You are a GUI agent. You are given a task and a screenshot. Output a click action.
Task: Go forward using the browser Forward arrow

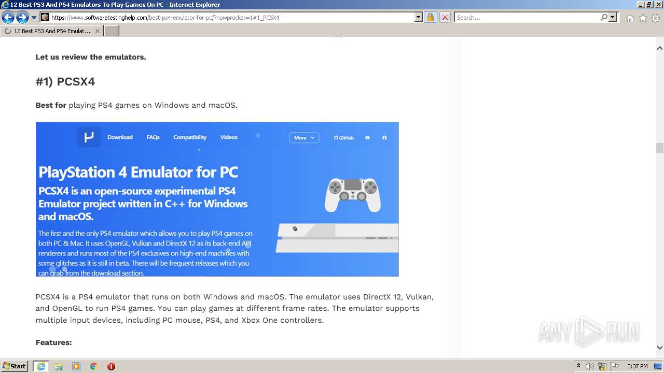[x=22, y=18]
